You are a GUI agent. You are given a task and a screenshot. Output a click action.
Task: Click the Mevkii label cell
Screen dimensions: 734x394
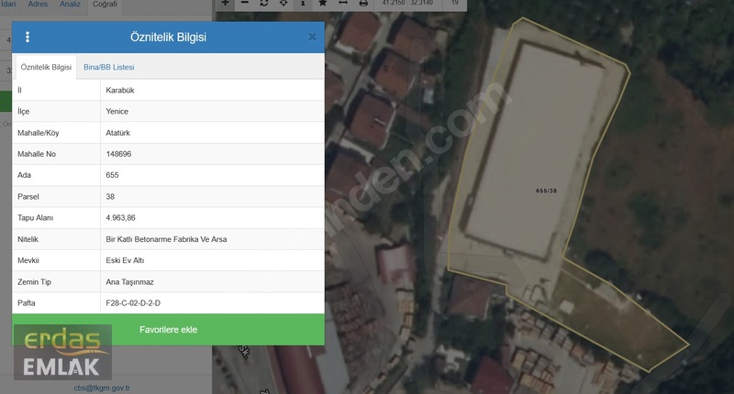coord(56,260)
